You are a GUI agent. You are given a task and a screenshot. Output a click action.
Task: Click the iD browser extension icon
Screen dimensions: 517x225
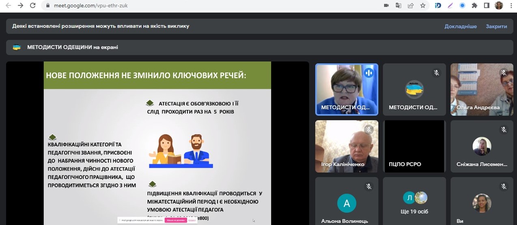pyautogui.click(x=438, y=6)
